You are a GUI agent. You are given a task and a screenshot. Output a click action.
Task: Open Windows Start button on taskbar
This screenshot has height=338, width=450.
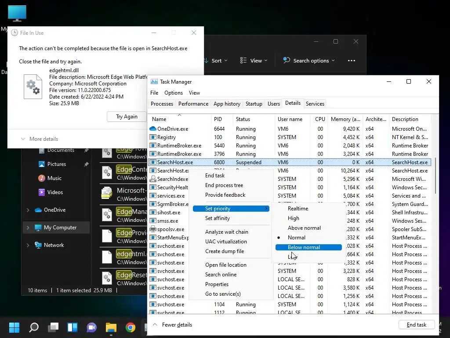coord(14,327)
